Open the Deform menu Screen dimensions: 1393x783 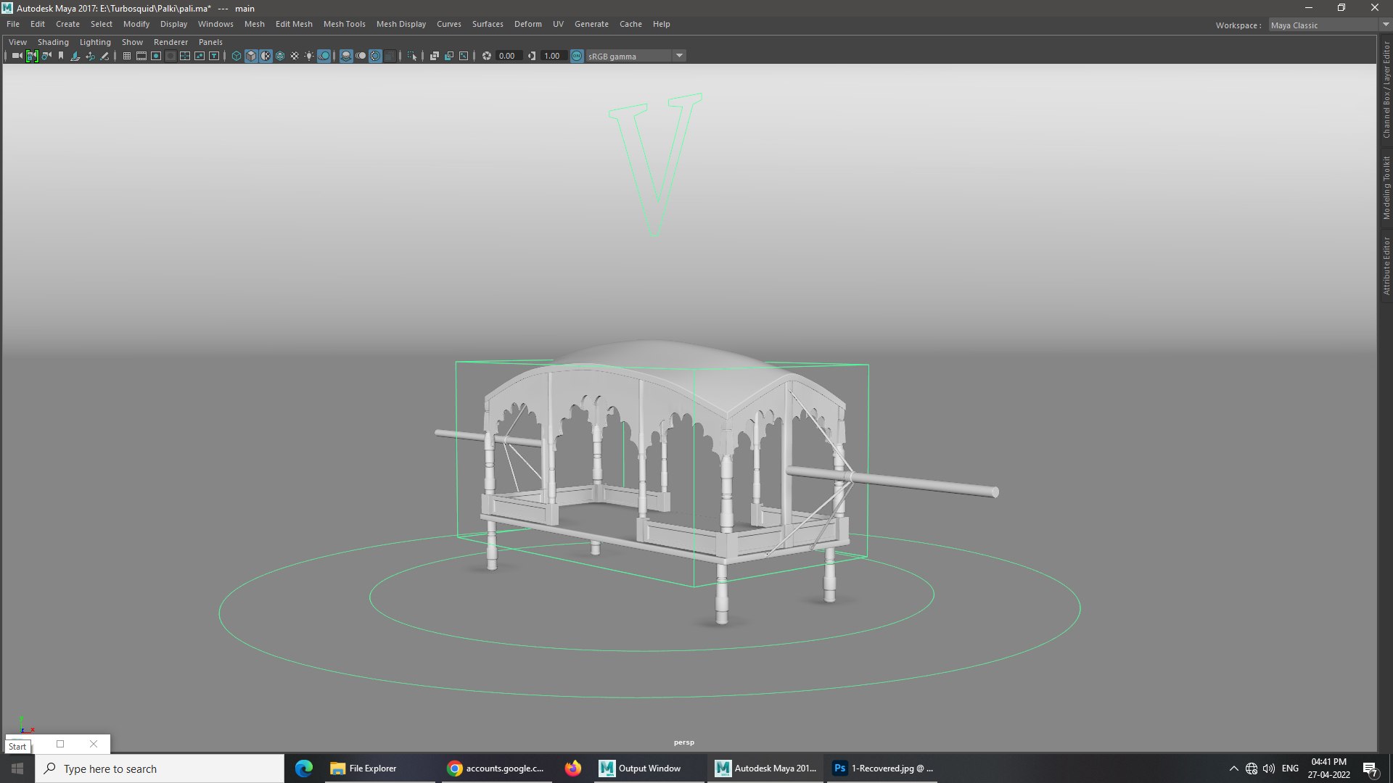pos(527,24)
